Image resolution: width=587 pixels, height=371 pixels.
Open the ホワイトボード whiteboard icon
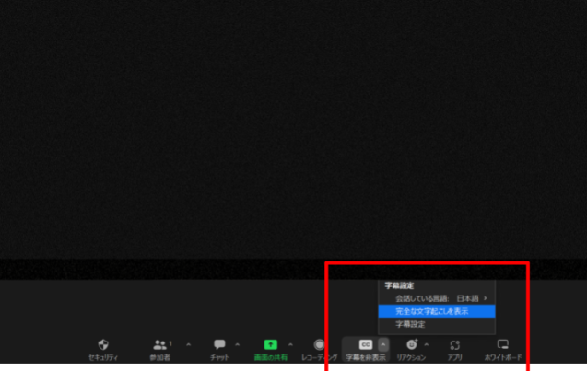coord(503,344)
